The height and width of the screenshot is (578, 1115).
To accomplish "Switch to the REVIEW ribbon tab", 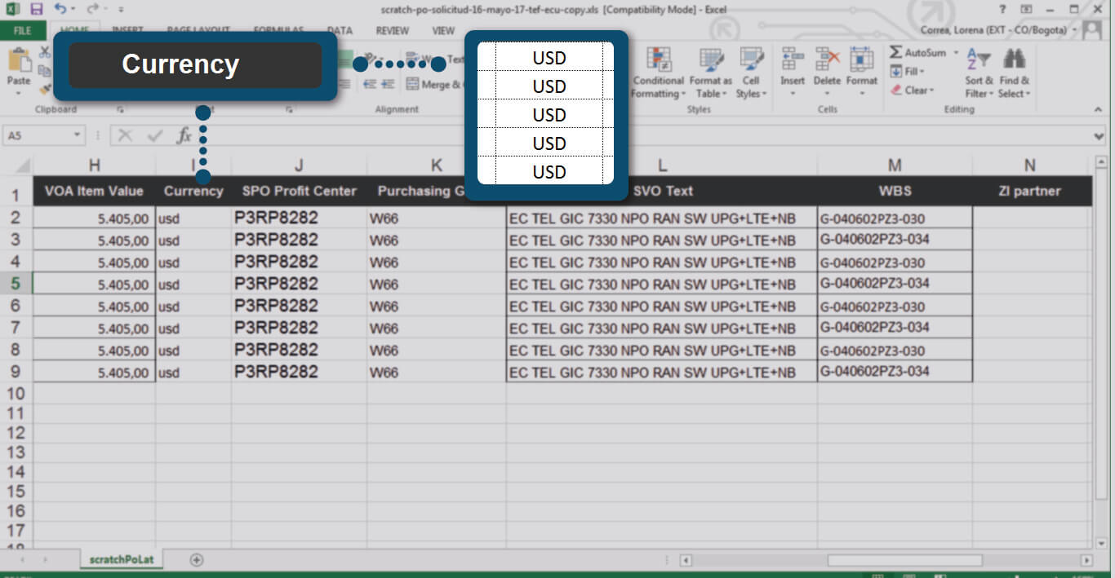I will click(x=392, y=31).
